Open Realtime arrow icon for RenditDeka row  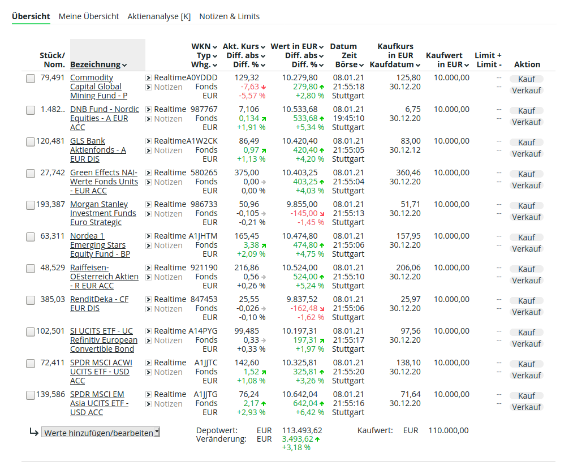click(148, 299)
